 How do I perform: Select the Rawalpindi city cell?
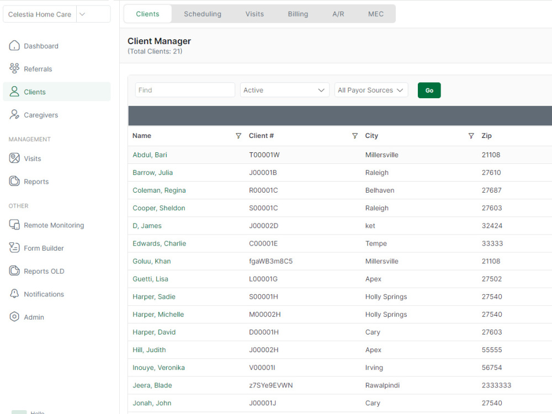383,385
